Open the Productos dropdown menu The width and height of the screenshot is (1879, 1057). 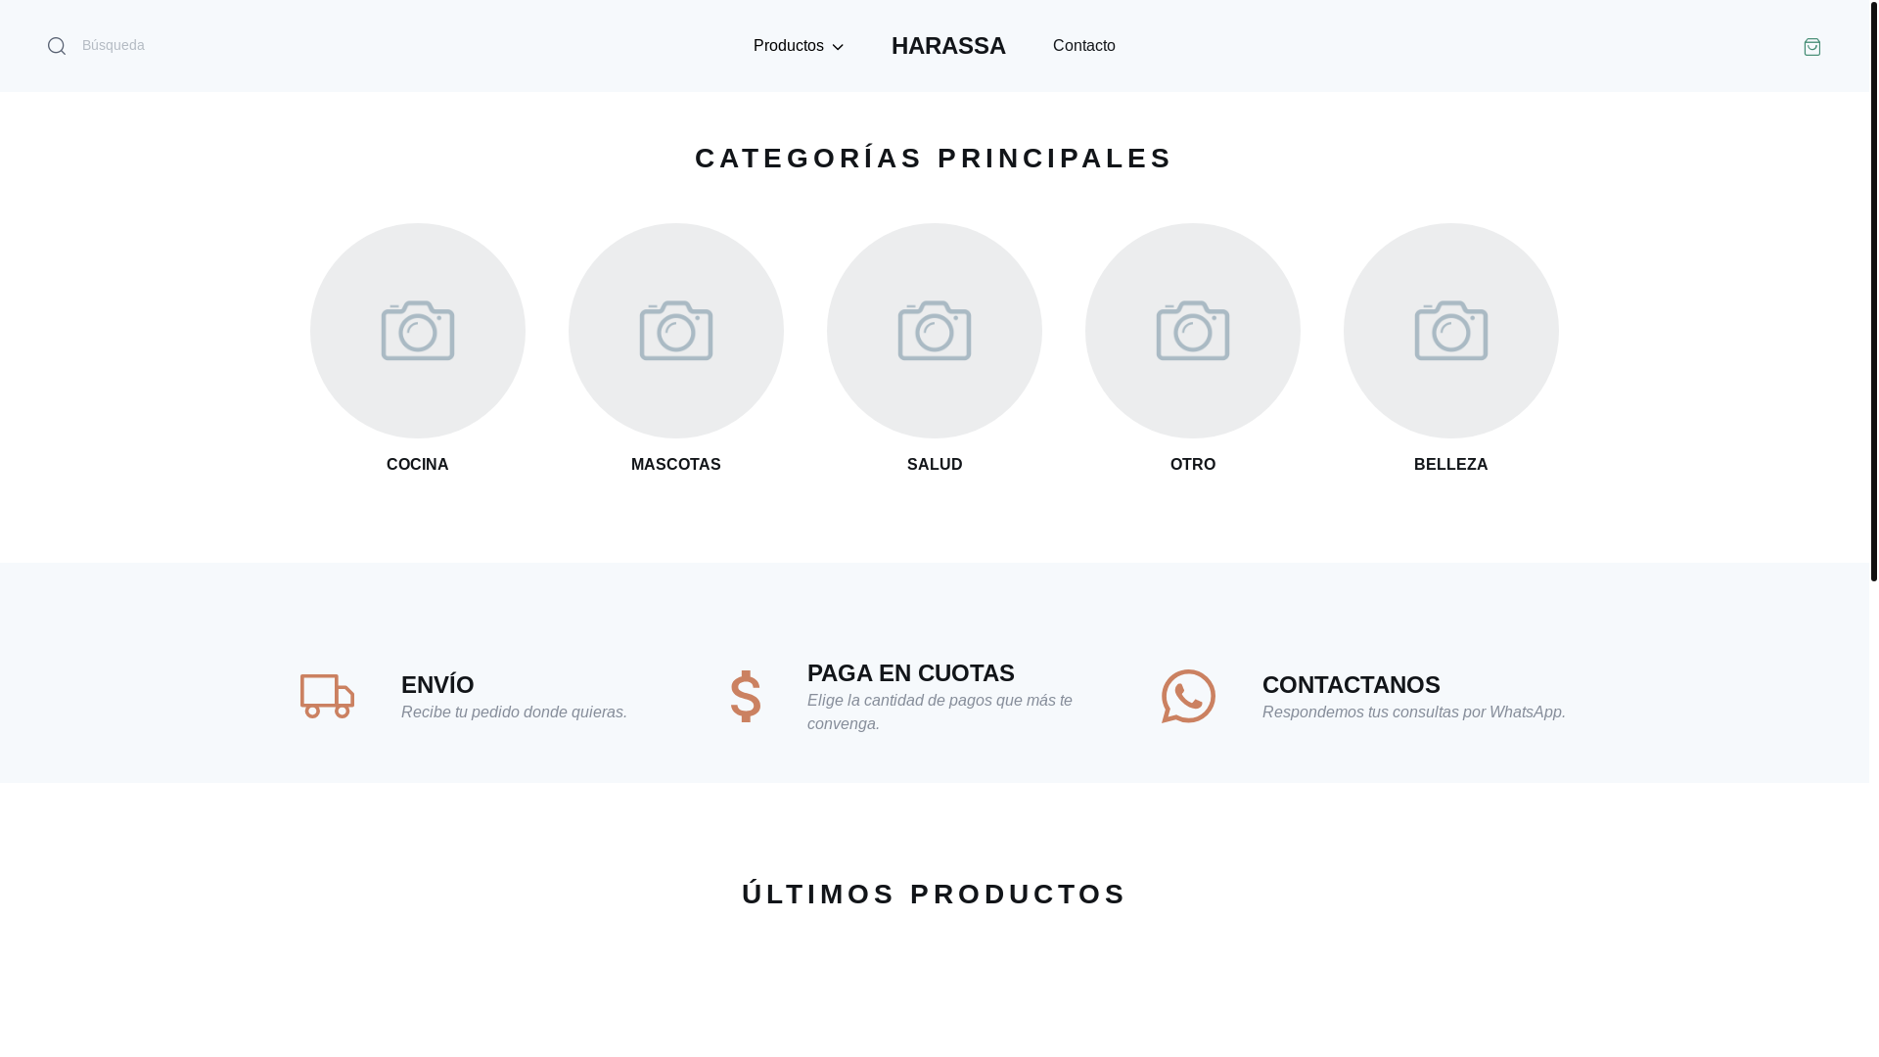pyautogui.click(x=799, y=46)
